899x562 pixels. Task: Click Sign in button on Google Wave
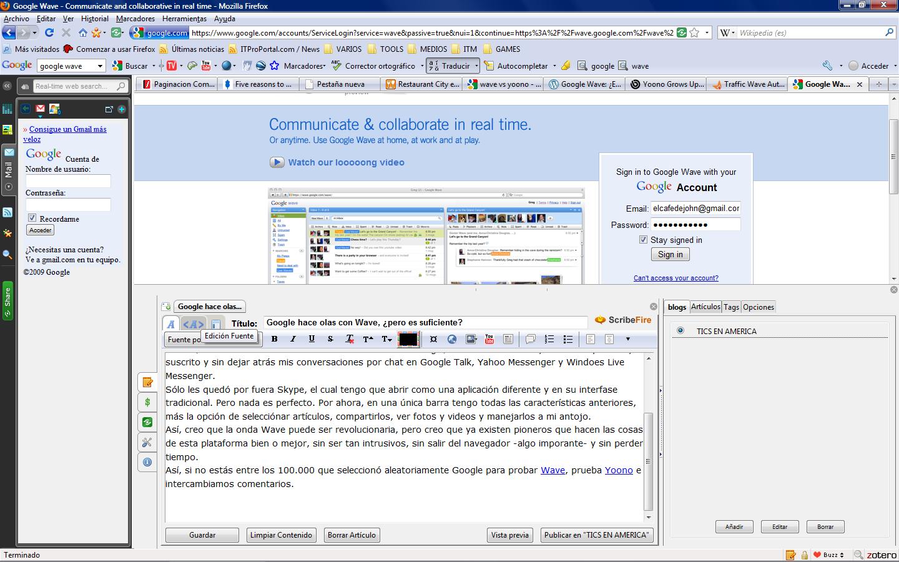point(670,254)
